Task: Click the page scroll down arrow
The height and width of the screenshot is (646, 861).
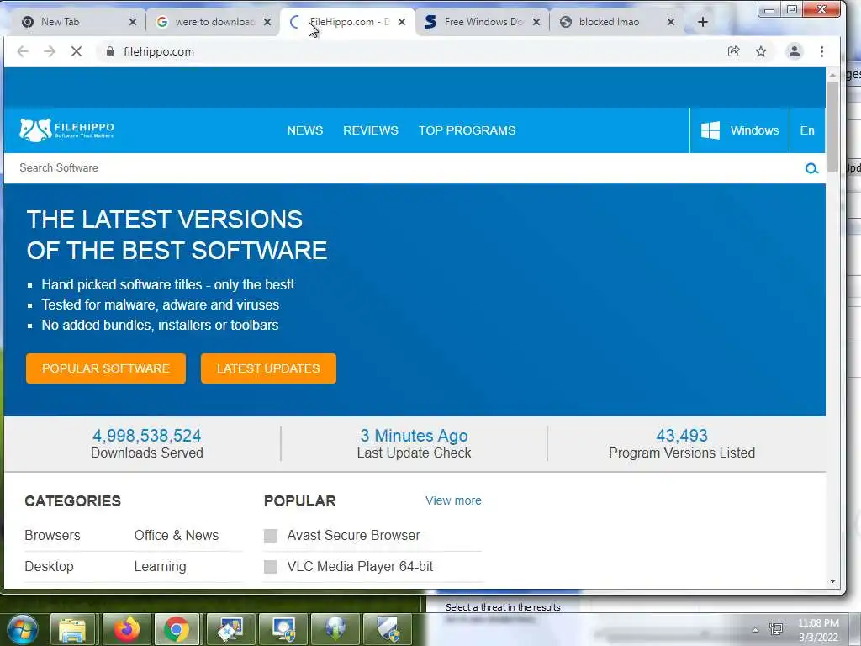Action: 832,581
